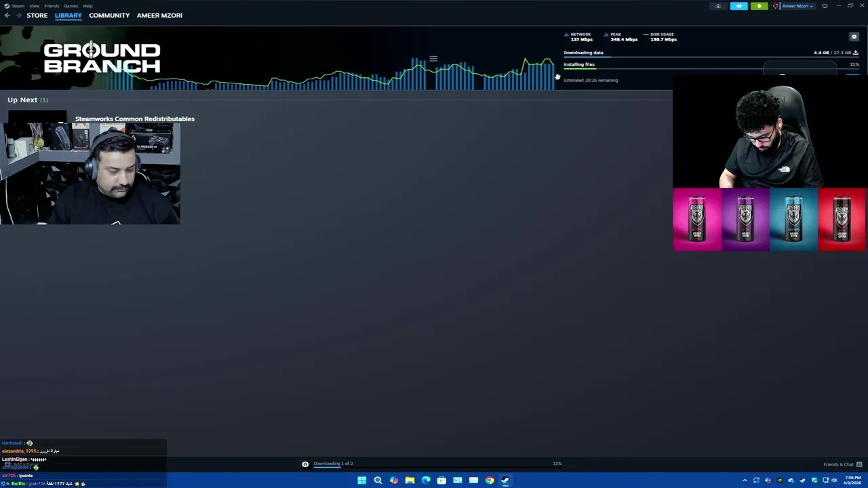
Task: Click the DISK USAGE 198.7 Mbps statistic
Action: (x=661, y=37)
